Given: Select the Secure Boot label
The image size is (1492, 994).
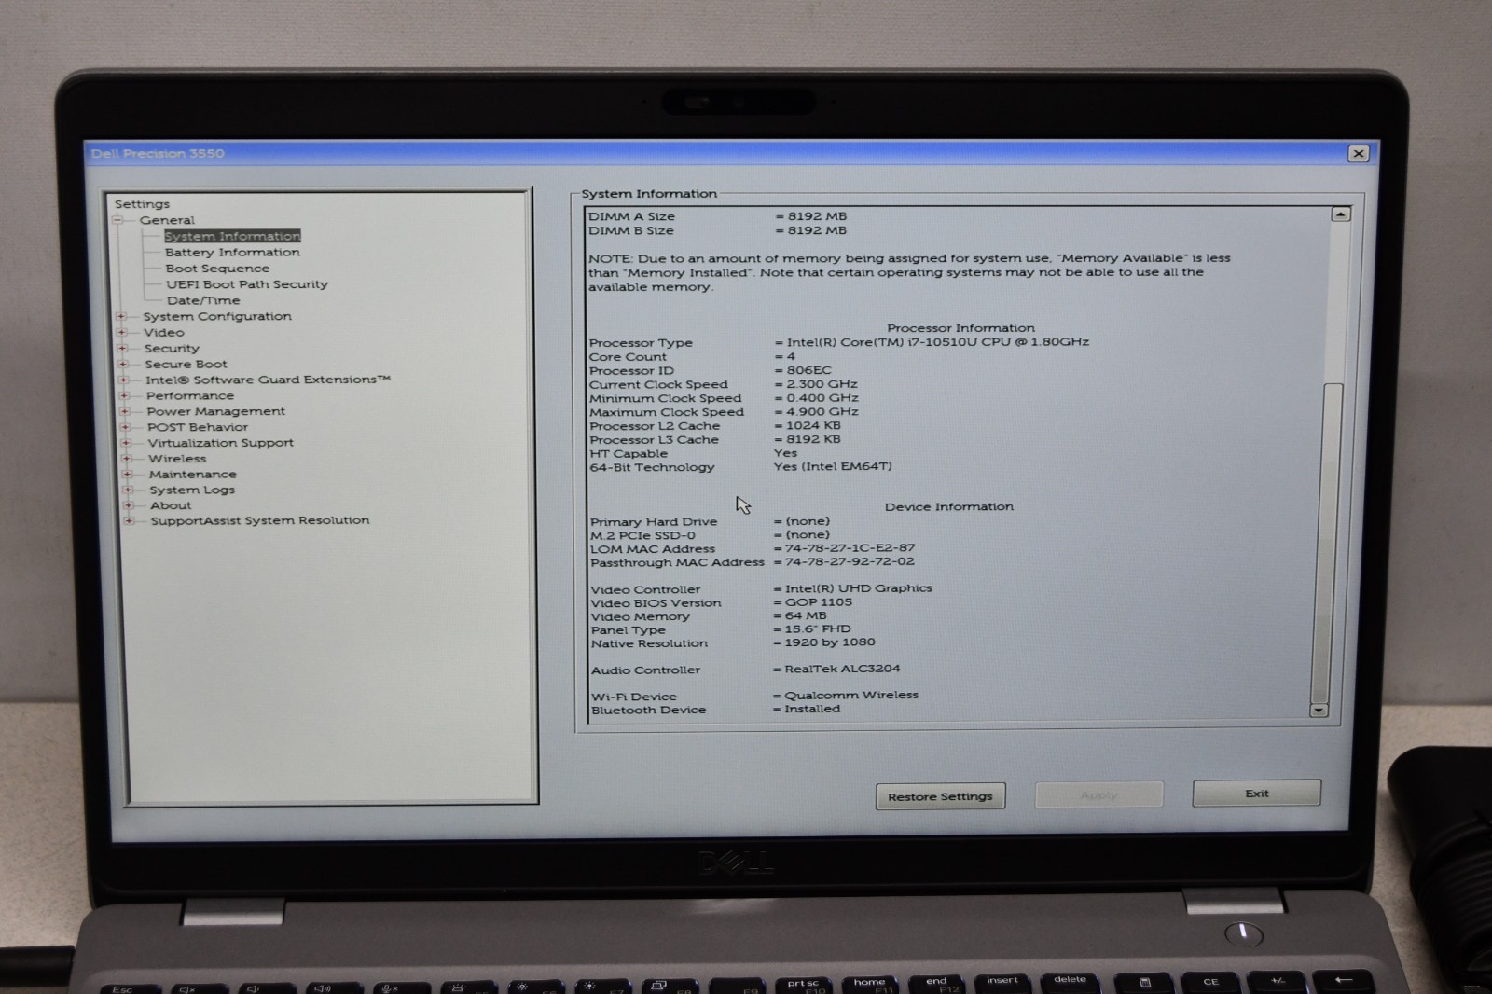Looking at the screenshot, I should [186, 364].
